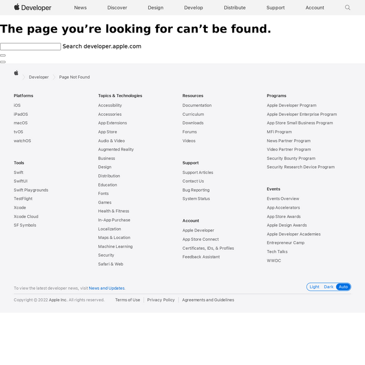Click the Xcode Cloud footer link
Viewport: 365px width, 365px height.
[26, 217]
